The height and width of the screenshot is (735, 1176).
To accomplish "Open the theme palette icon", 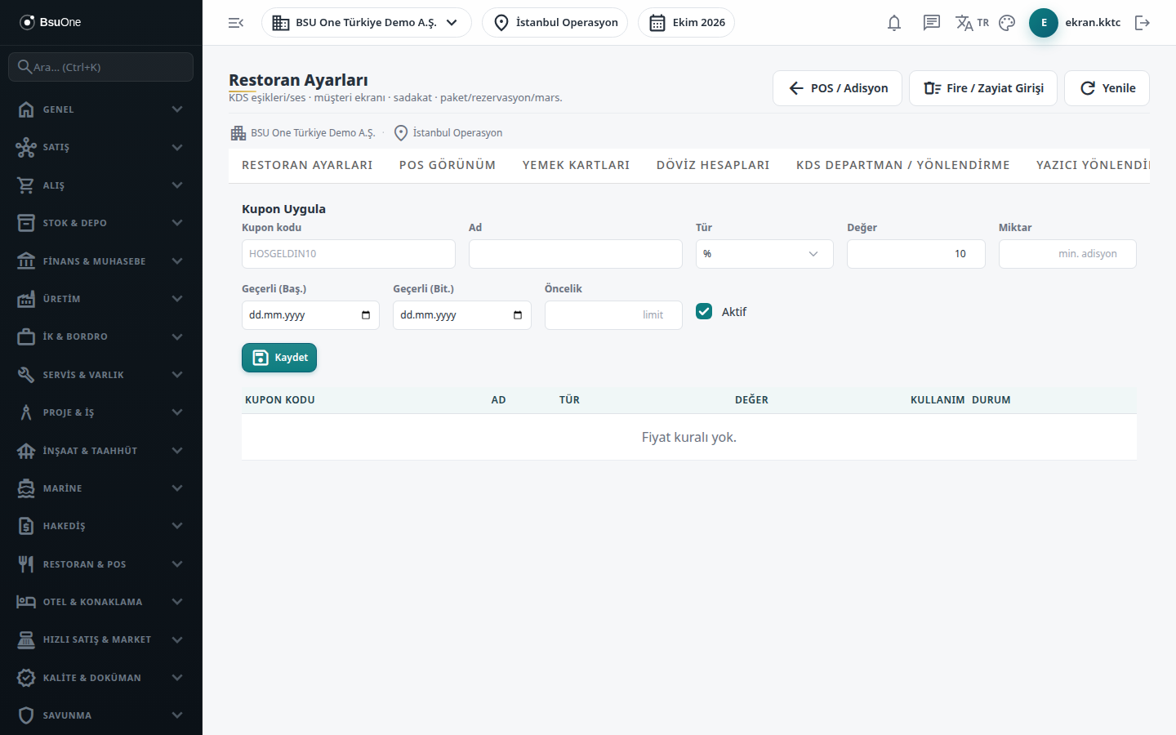I will coord(1007,23).
